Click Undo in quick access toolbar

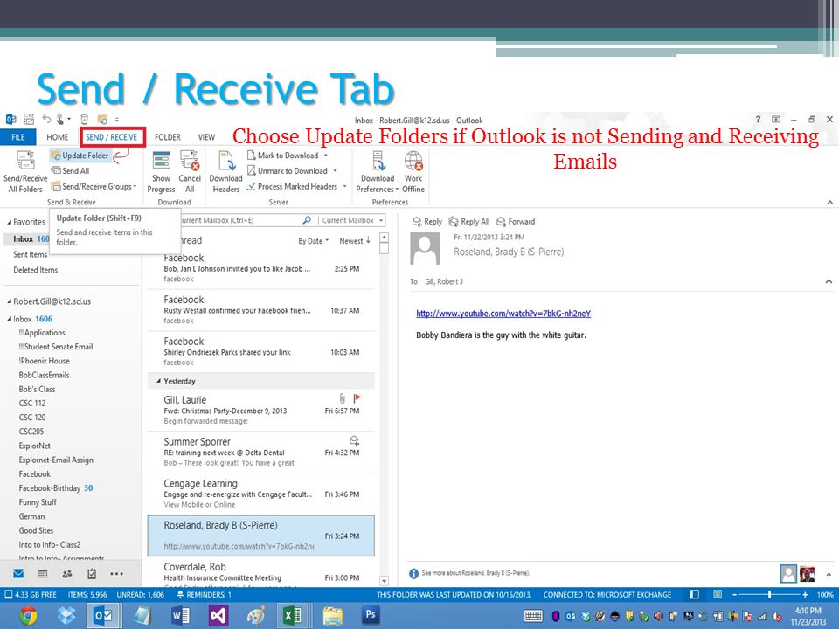[46, 119]
